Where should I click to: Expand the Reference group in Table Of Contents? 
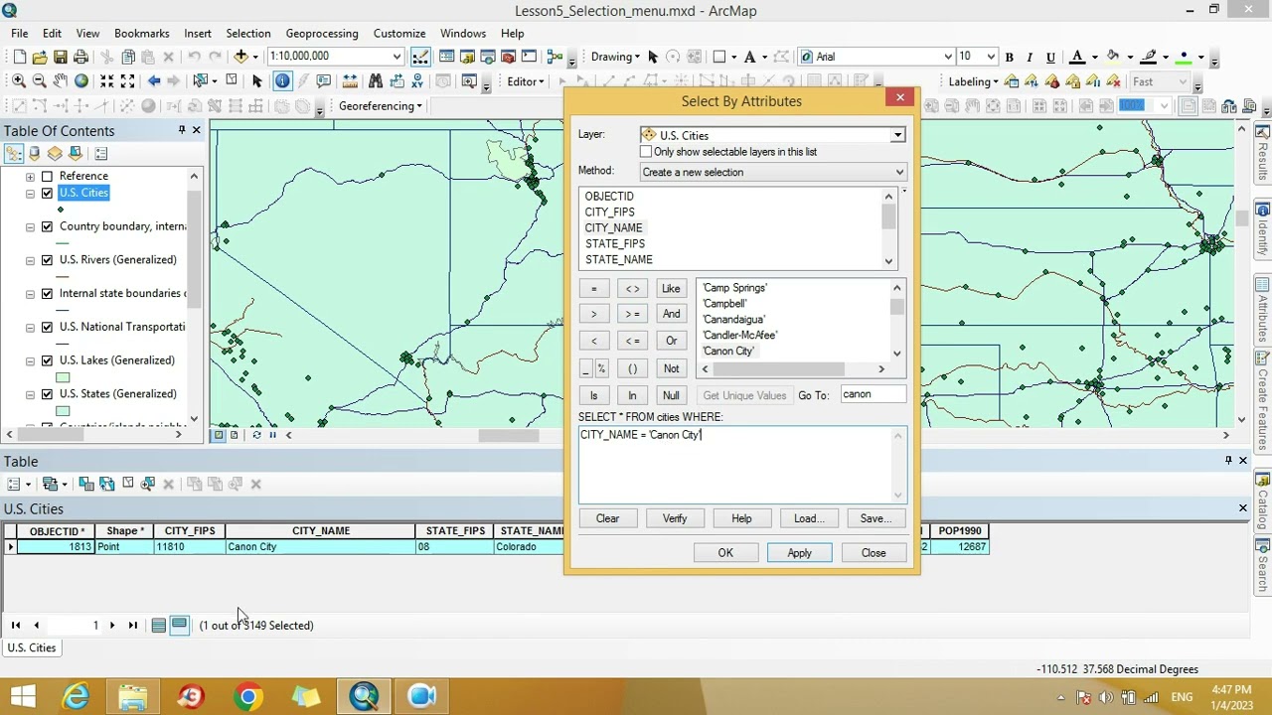pos(30,176)
